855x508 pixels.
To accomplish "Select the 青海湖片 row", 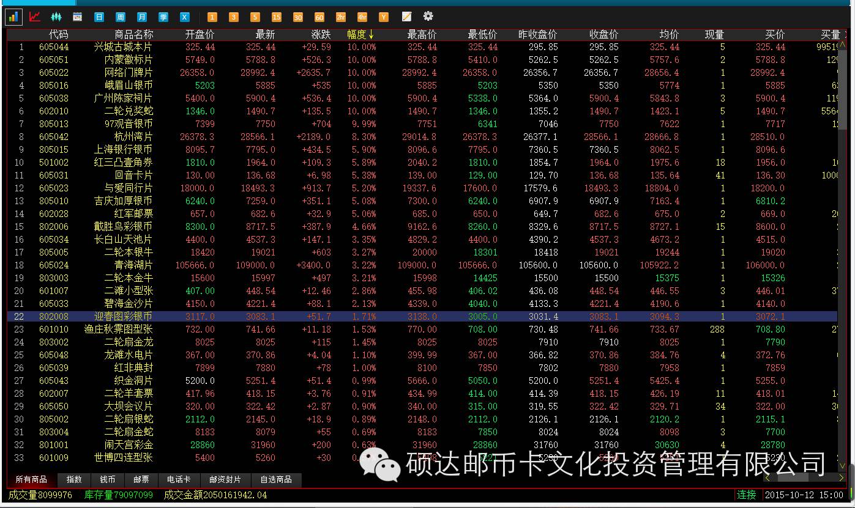I will tap(422, 265).
